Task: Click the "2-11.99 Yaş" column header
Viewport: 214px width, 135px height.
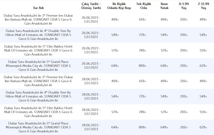Action: pos(203,6)
